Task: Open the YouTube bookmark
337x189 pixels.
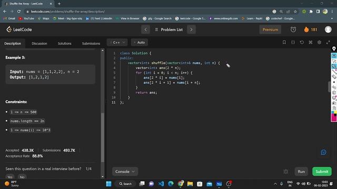Action: (26, 18)
